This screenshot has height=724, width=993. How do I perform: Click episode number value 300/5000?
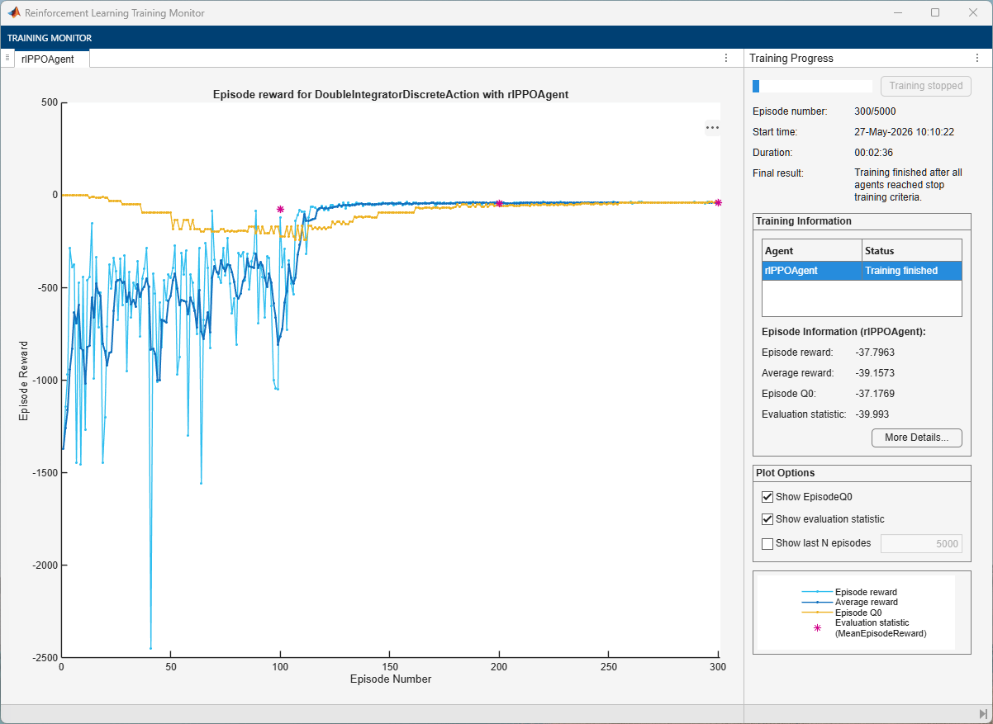click(875, 111)
